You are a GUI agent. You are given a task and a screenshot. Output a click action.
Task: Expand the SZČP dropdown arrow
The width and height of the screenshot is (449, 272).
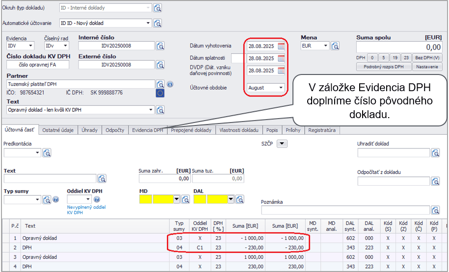[282, 144]
